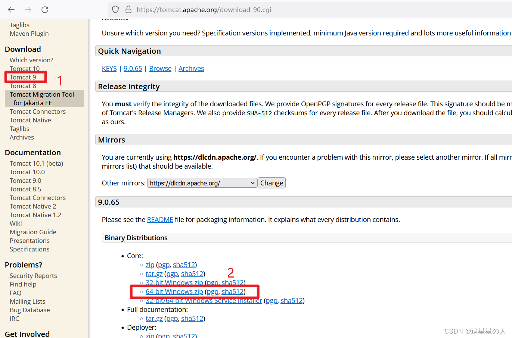Open Tomcat 10.1 (beta) documentation
The image size is (512, 338).
36,163
